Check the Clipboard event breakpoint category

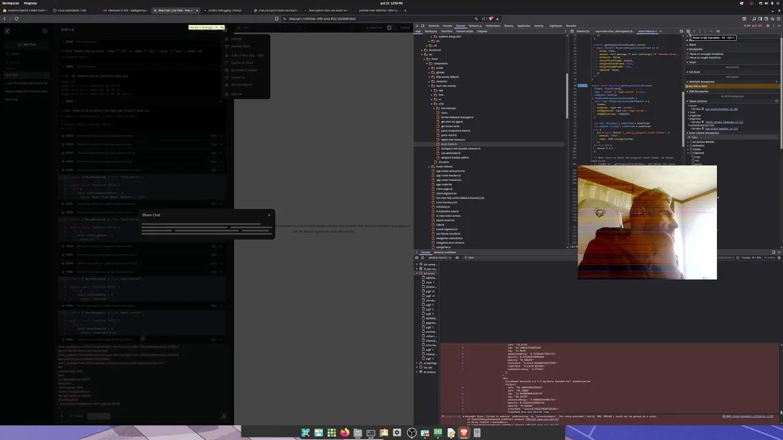tap(691, 153)
